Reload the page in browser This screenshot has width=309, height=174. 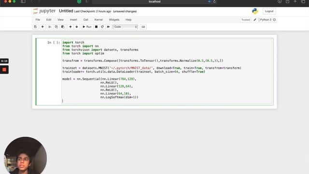[x=214, y=1]
